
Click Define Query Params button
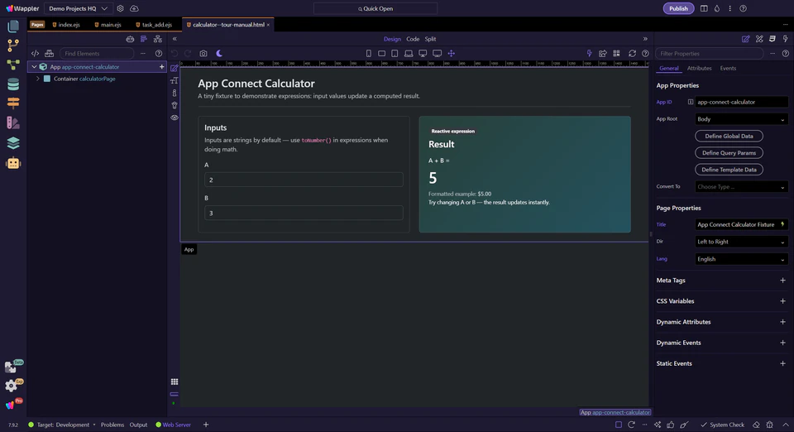[x=729, y=152]
